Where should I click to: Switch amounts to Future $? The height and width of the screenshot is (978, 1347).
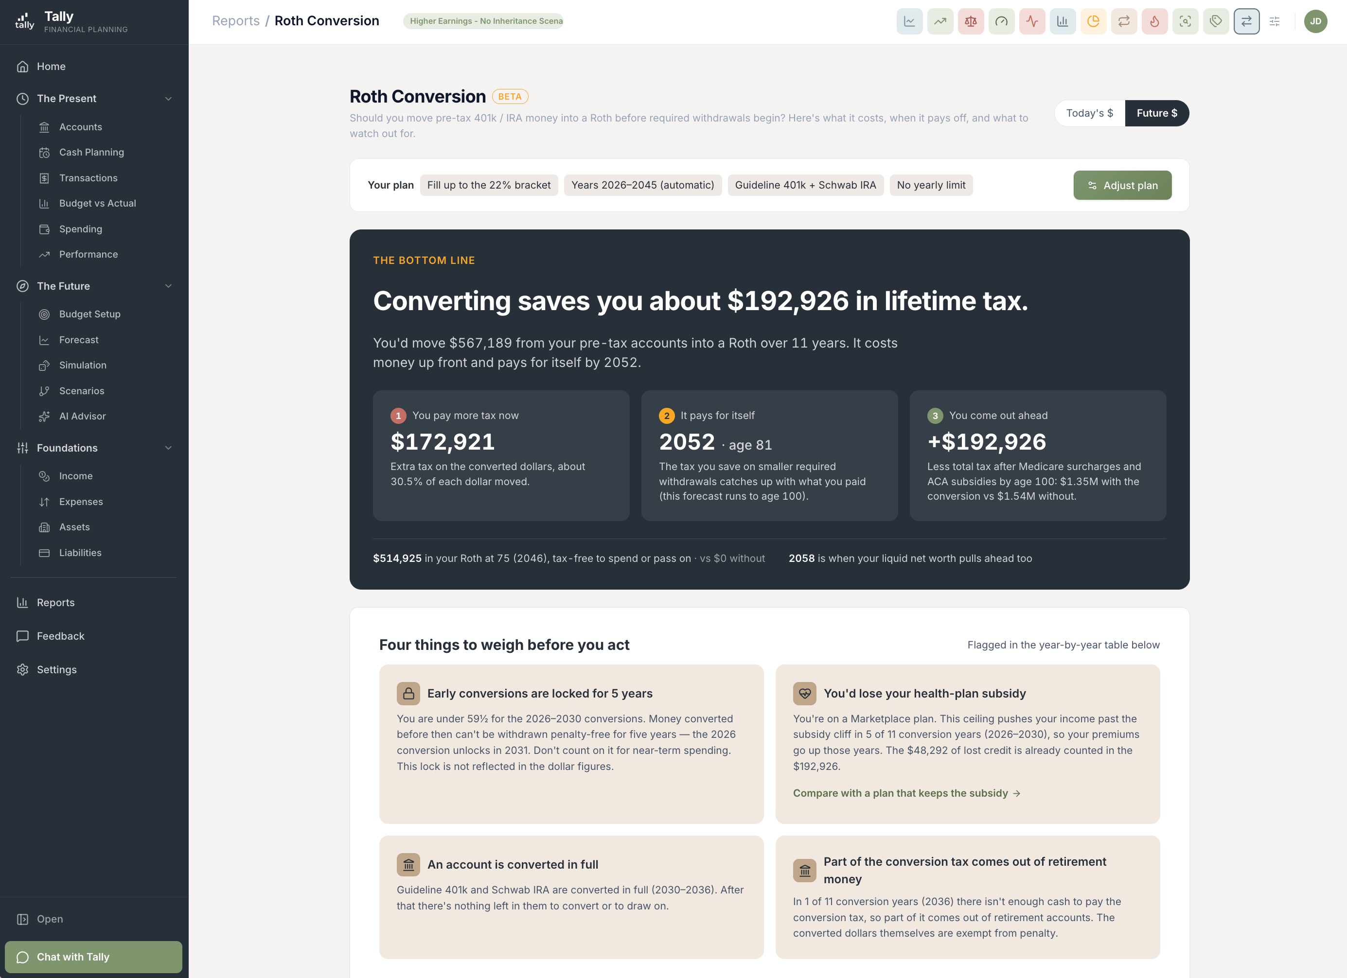(x=1156, y=113)
